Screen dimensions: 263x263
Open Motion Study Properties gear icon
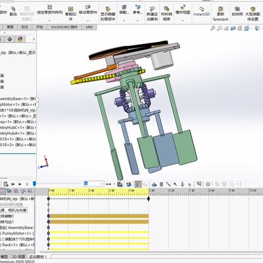208,184
